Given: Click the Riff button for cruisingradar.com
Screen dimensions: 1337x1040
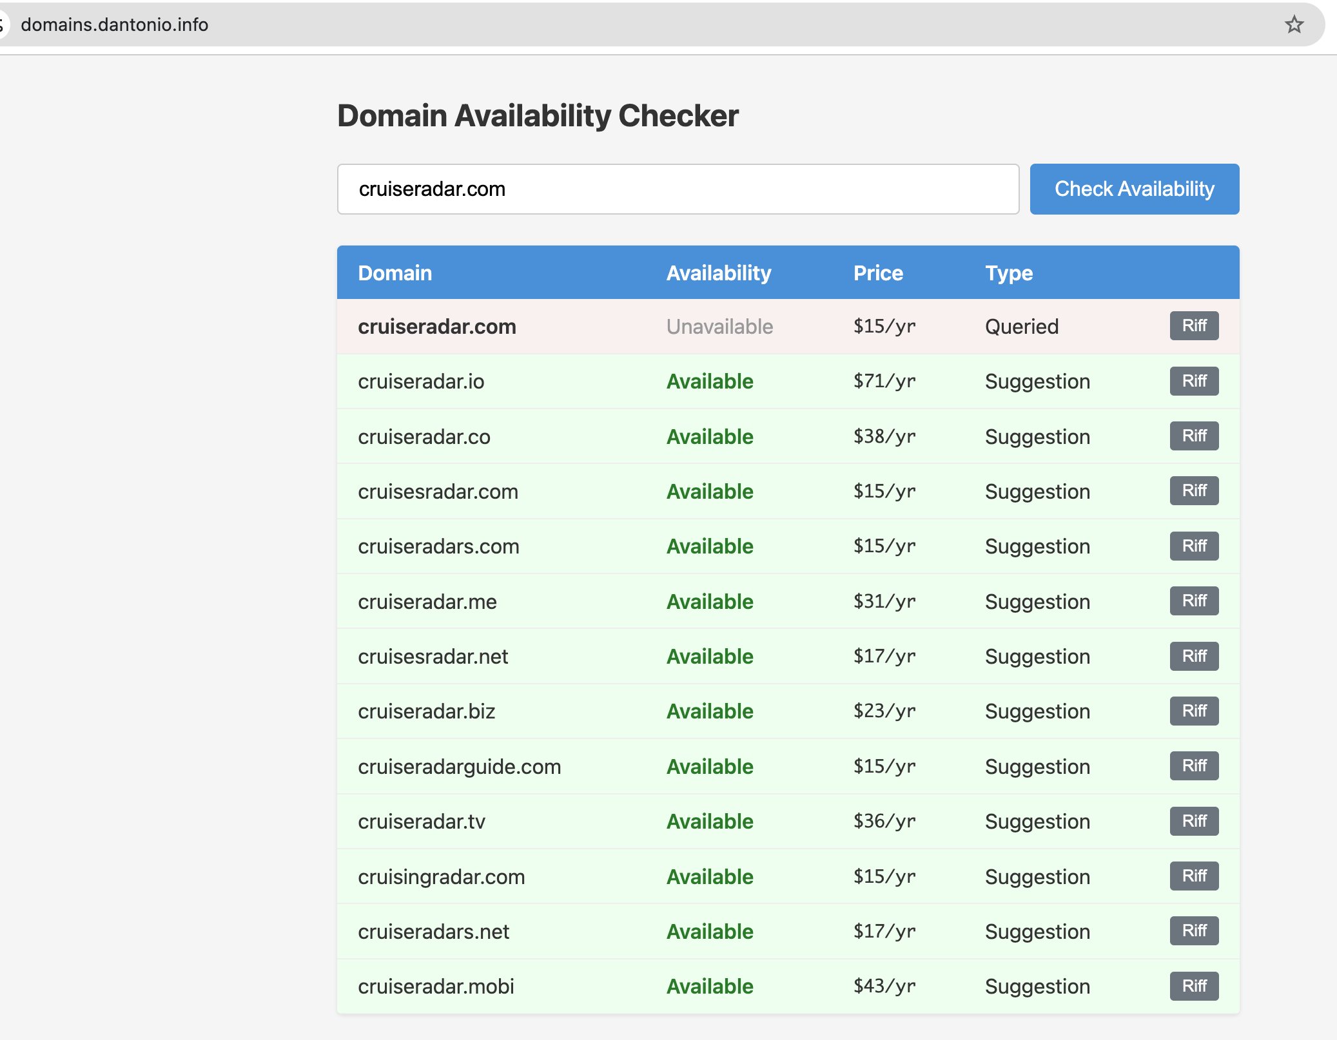Looking at the screenshot, I should point(1193,876).
